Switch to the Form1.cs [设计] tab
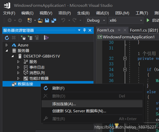Viewport: 159px width, 132px height. click(144, 30)
